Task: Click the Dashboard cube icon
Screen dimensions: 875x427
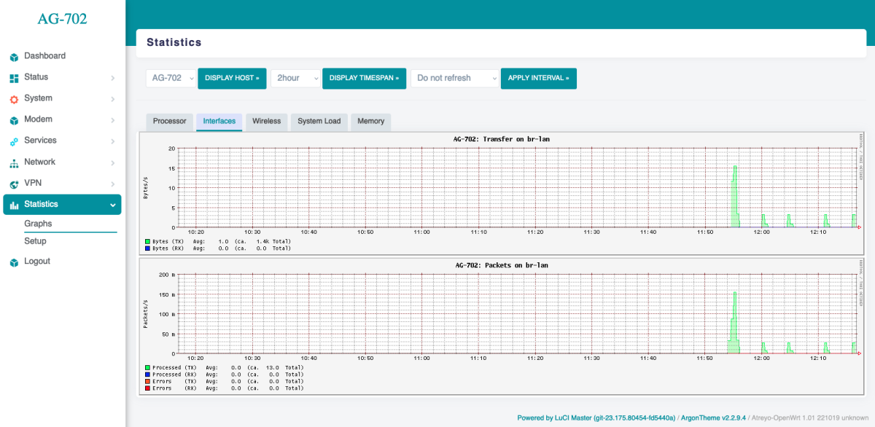Action: (x=14, y=57)
